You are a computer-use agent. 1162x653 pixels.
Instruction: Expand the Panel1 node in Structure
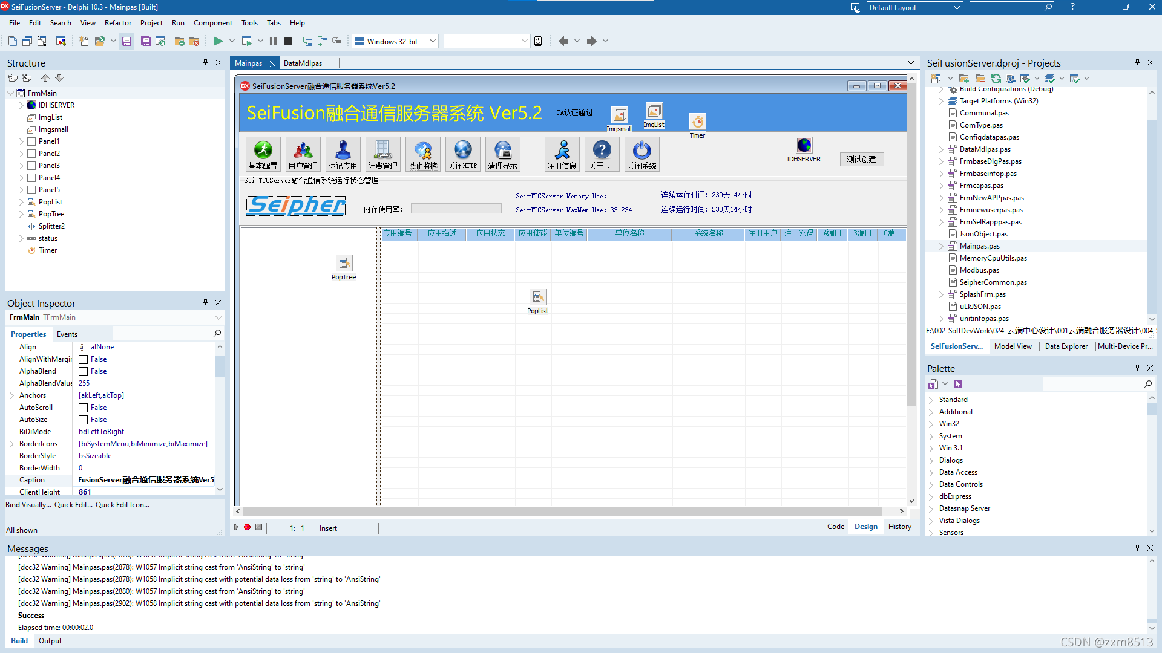21,141
